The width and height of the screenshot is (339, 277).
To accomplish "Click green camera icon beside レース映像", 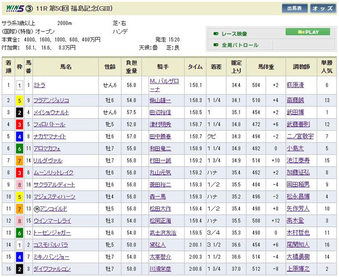I will coord(215,33).
